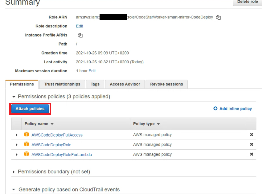Expand the AWSCodeDeployRole policy row
The image size is (262, 194).
17,145
